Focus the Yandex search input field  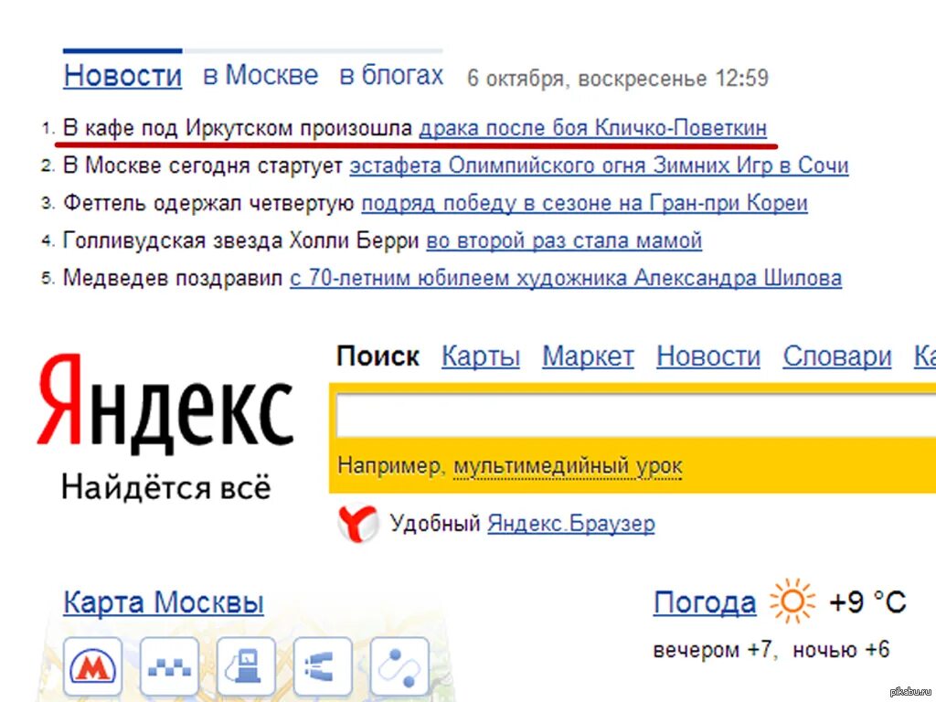click(x=636, y=416)
